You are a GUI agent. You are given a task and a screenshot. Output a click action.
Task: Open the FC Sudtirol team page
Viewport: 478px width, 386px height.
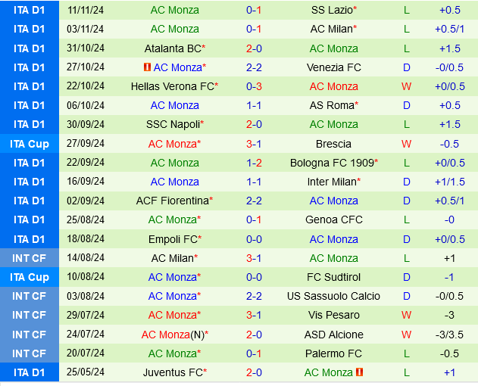pyautogui.click(x=333, y=277)
